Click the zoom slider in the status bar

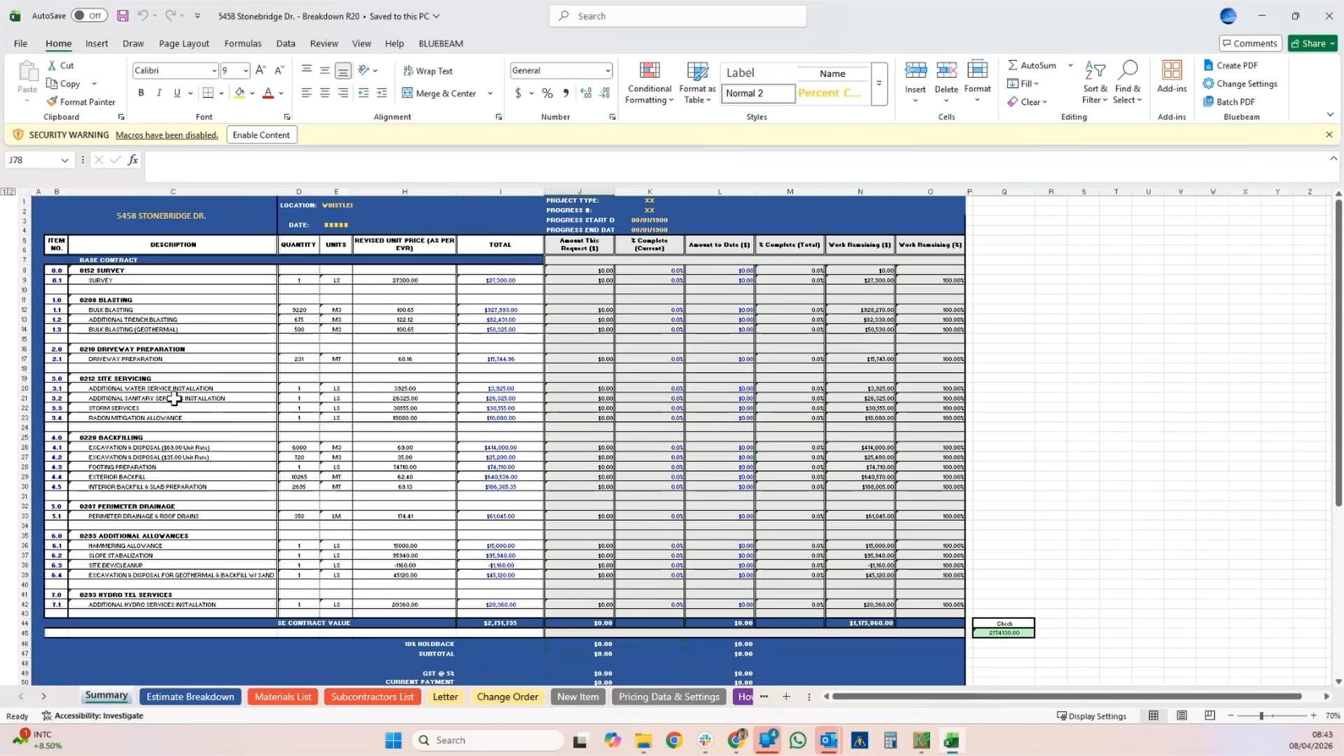1261,715
